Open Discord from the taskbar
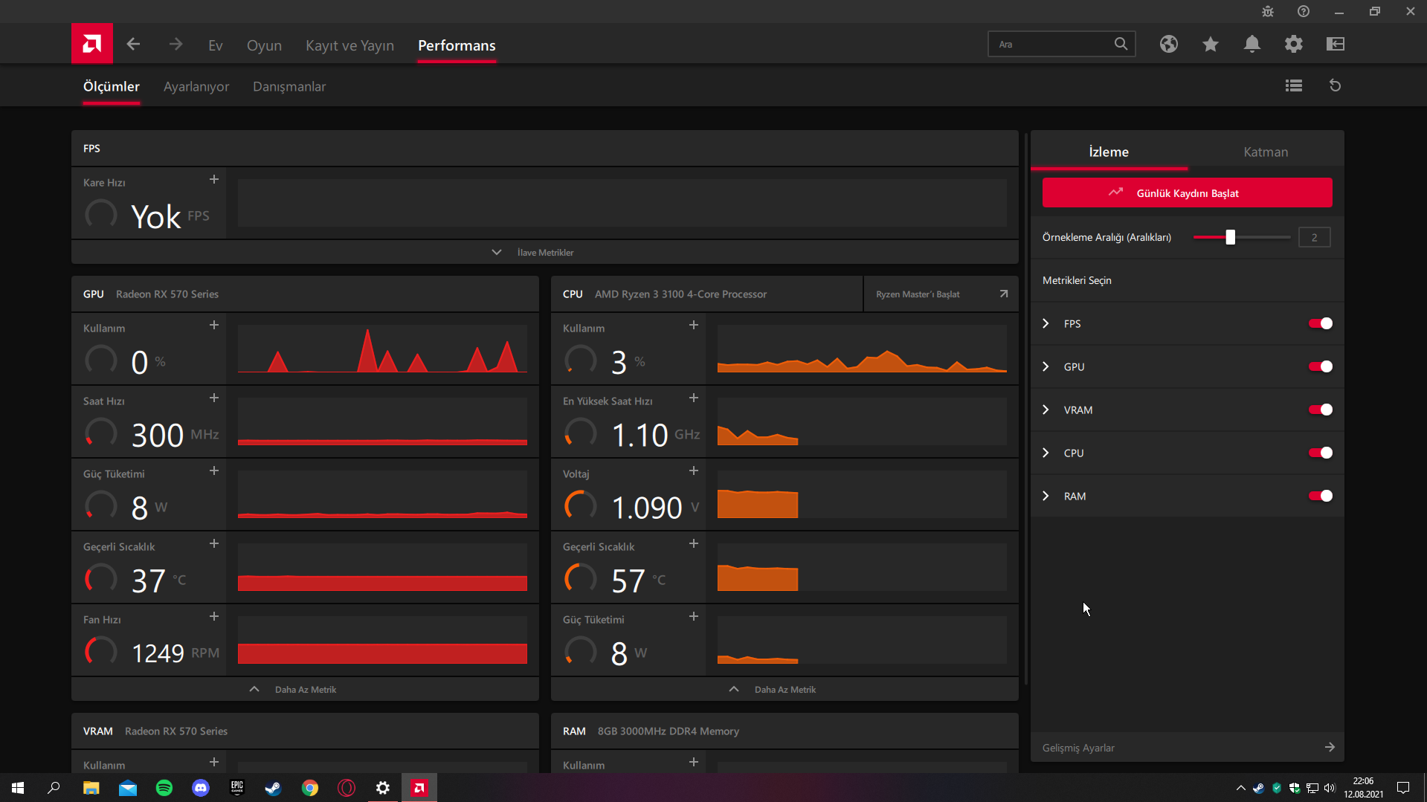 pyautogui.click(x=201, y=788)
